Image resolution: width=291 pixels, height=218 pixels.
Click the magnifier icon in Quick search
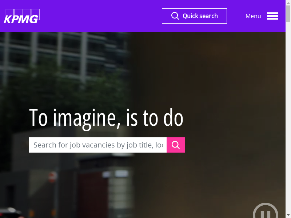click(175, 16)
